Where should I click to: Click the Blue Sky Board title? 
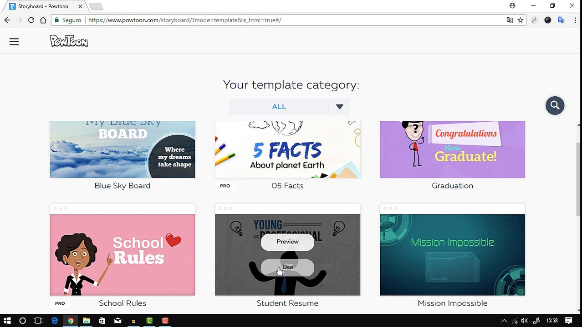[x=123, y=186]
